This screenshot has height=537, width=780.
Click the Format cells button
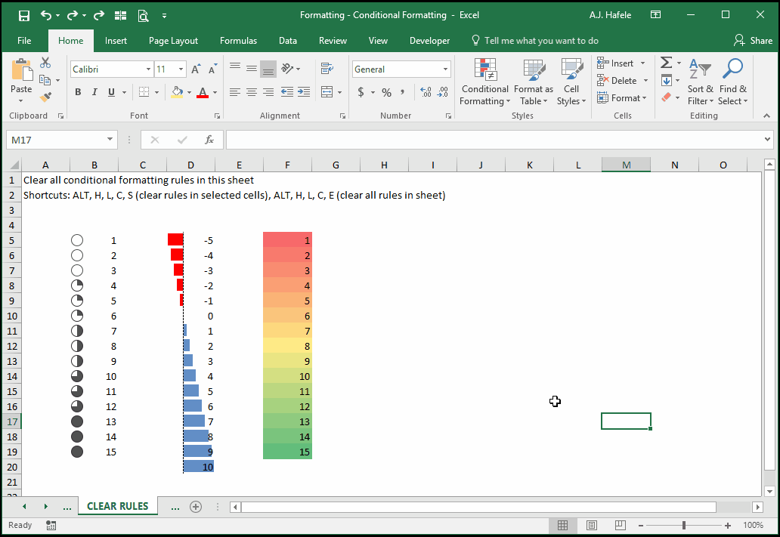[622, 98]
